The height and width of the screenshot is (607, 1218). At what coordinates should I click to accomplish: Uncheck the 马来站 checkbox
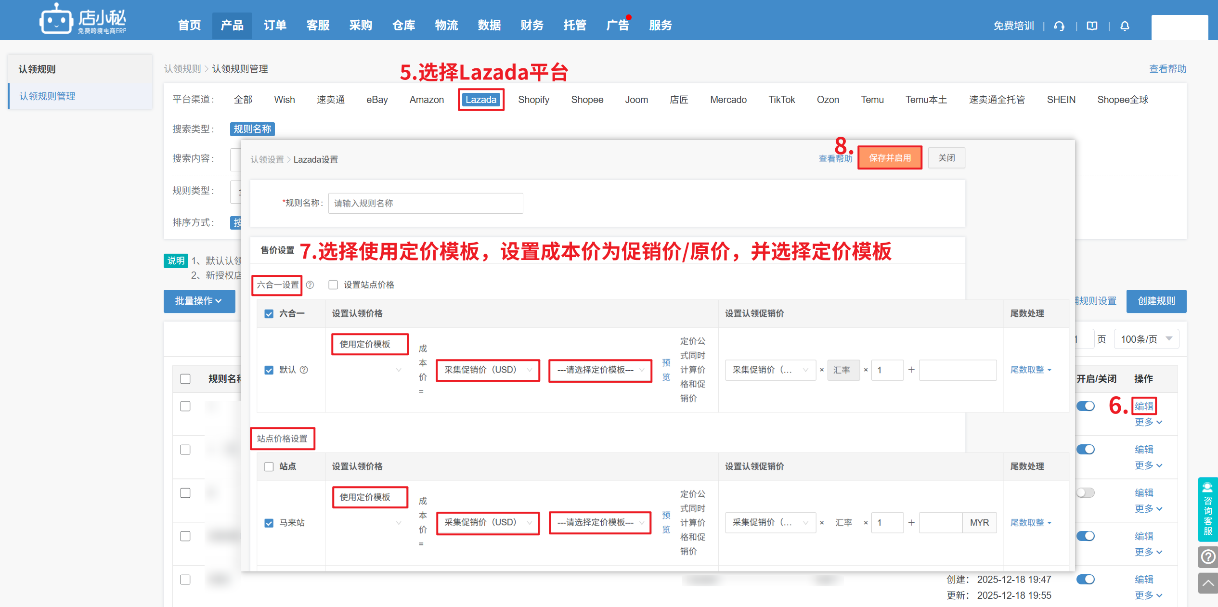(269, 523)
